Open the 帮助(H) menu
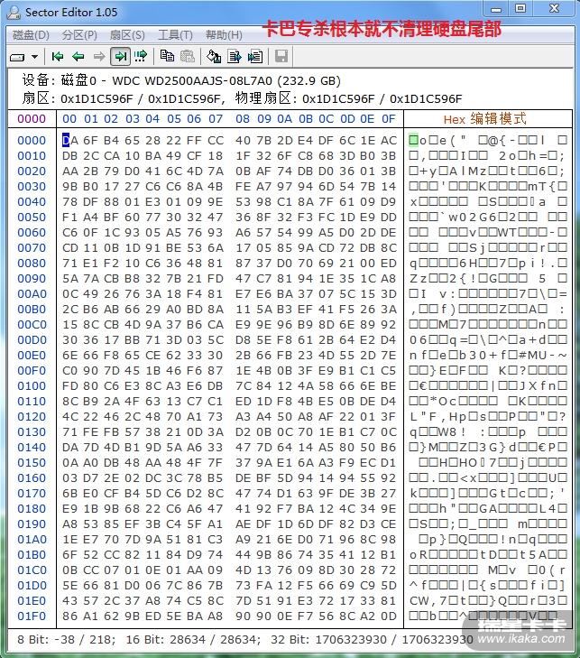The width and height of the screenshot is (580, 658). [x=224, y=35]
